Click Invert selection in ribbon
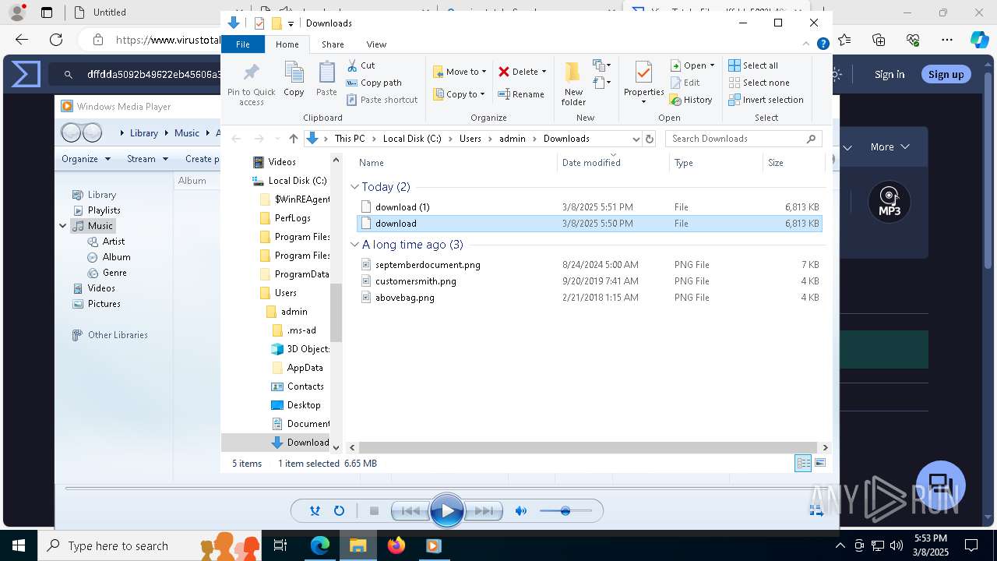 coord(766,100)
